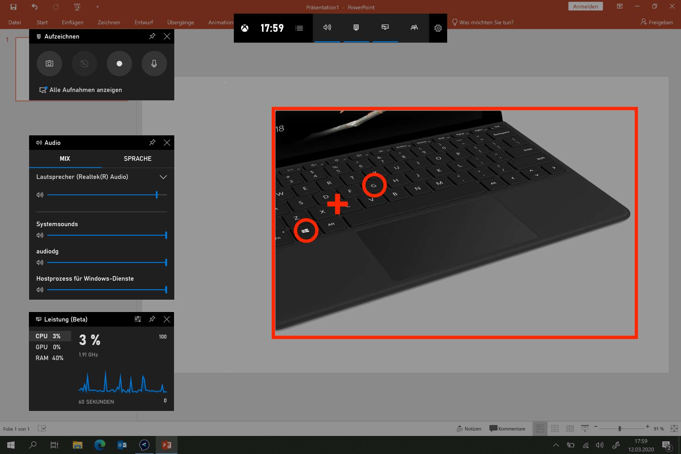Screen dimensions: 681x454
Task: Click the Anmelden sign-in button
Action: tap(585, 6)
